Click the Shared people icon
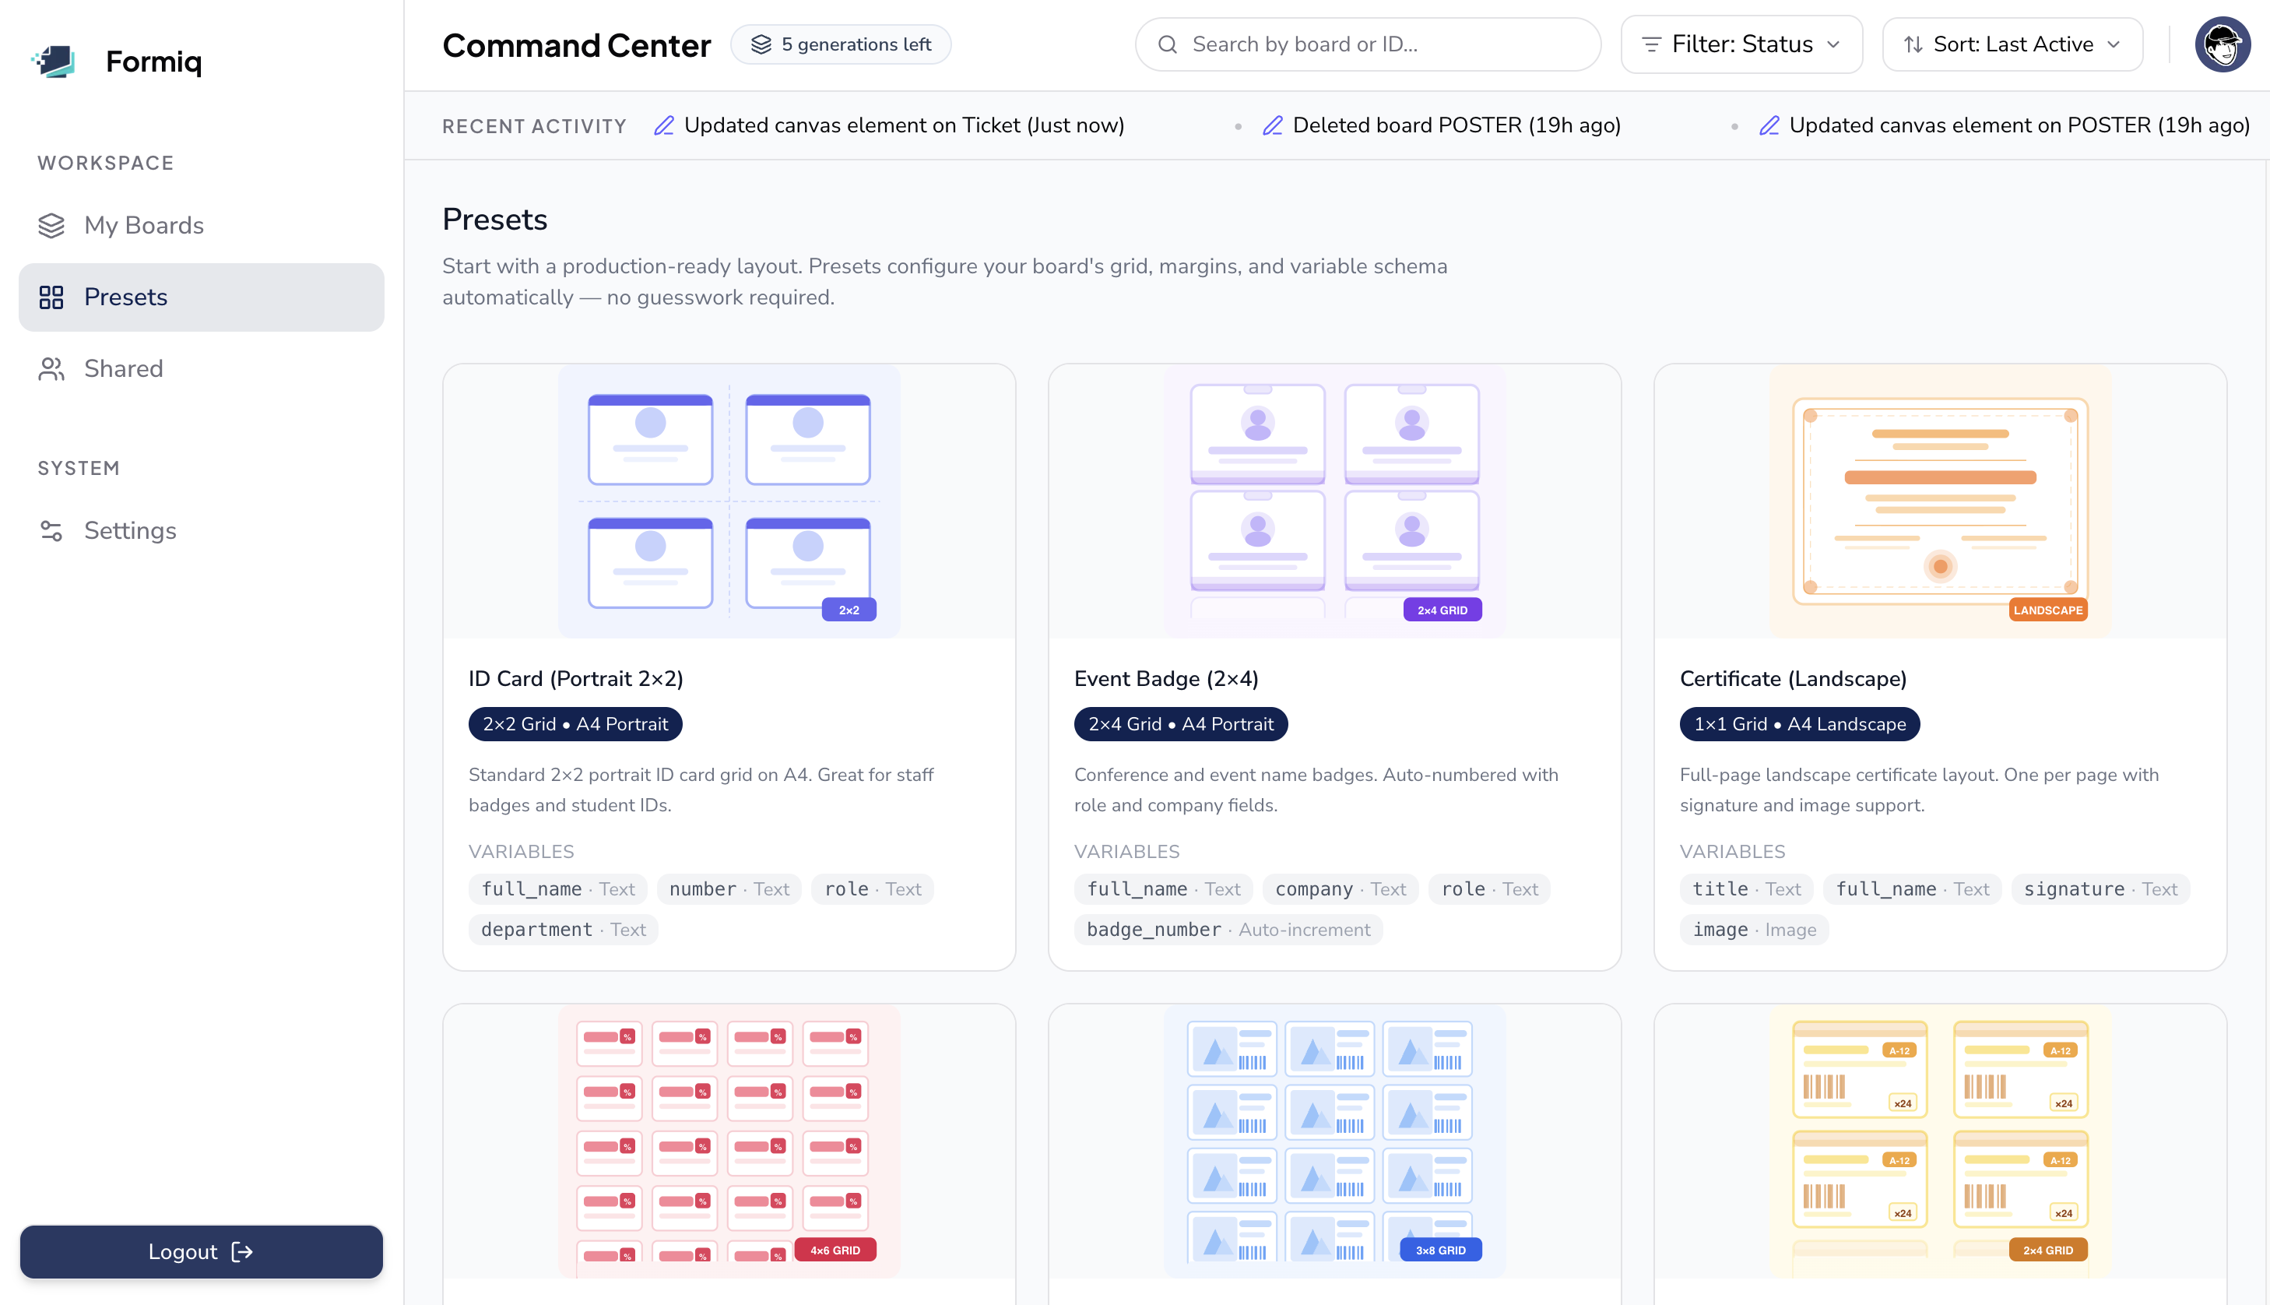This screenshot has height=1305, width=2270. (51, 368)
